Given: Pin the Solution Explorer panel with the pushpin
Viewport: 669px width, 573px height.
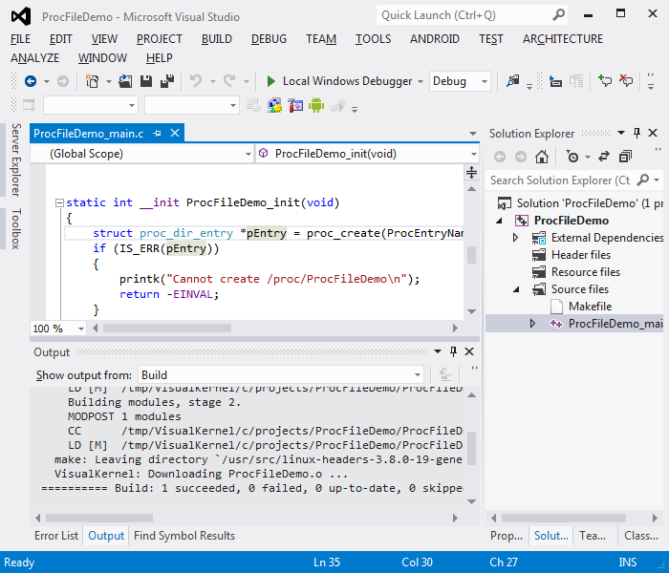Looking at the screenshot, I should (637, 133).
